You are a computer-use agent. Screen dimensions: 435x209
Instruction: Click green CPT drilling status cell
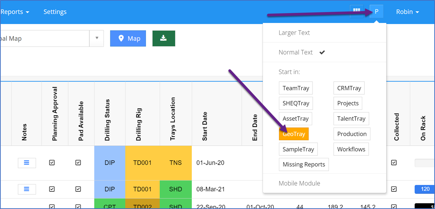[x=110, y=204]
